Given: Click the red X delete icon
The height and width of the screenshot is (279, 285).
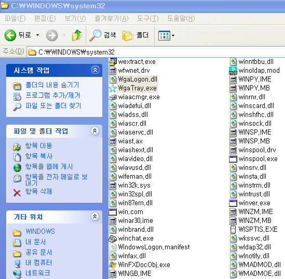Looking at the screenshot, I should click(x=17, y=193).
